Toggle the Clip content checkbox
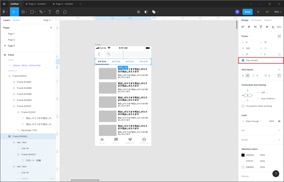 pyautogui.click(x=243, y=61)
